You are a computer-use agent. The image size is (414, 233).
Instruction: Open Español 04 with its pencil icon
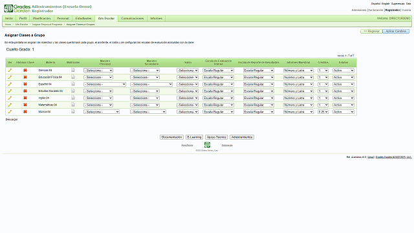[10, 84]
